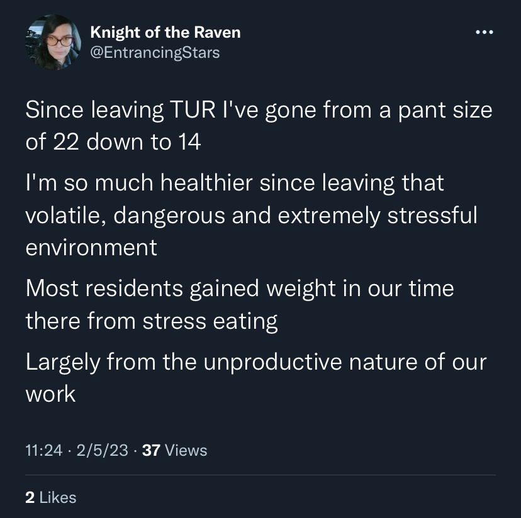Open the 37 Views analytics
The width and height of the screenshot is (521, 518).
174,450
